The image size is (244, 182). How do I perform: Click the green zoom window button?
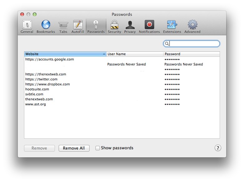(x=35, y=14)
